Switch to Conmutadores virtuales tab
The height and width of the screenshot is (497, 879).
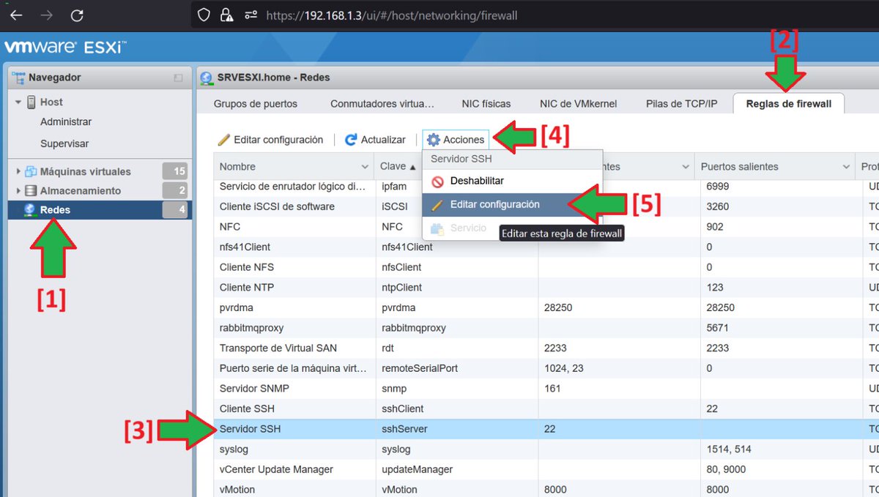(x=382, y=104)
